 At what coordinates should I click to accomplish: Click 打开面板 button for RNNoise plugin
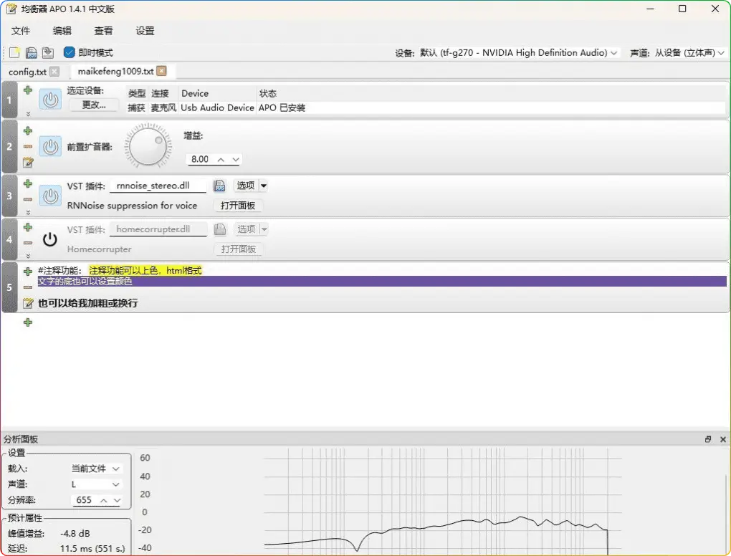tap(238, 206)
